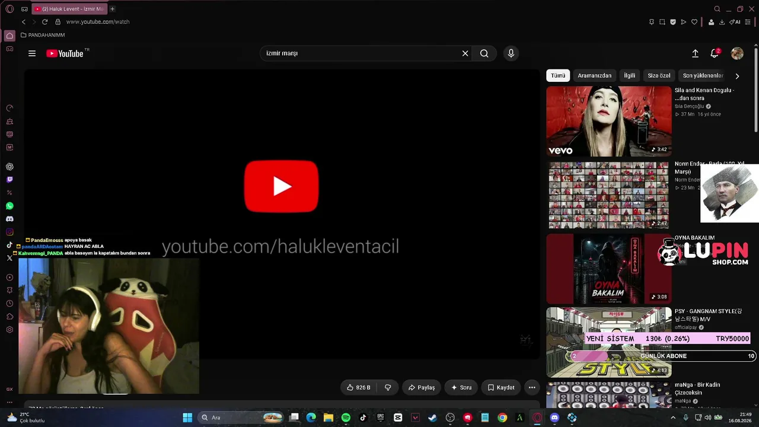Open the OYNA BAKALIM video thumbnail
Viewport: 759px width, 427px height.
(x=609, y=269)
